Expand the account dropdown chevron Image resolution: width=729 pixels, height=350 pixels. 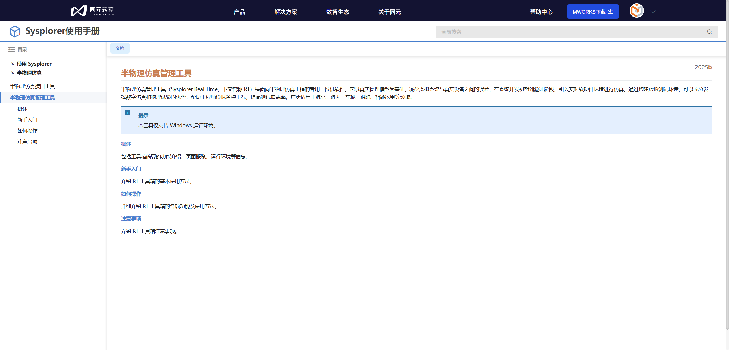653,12
